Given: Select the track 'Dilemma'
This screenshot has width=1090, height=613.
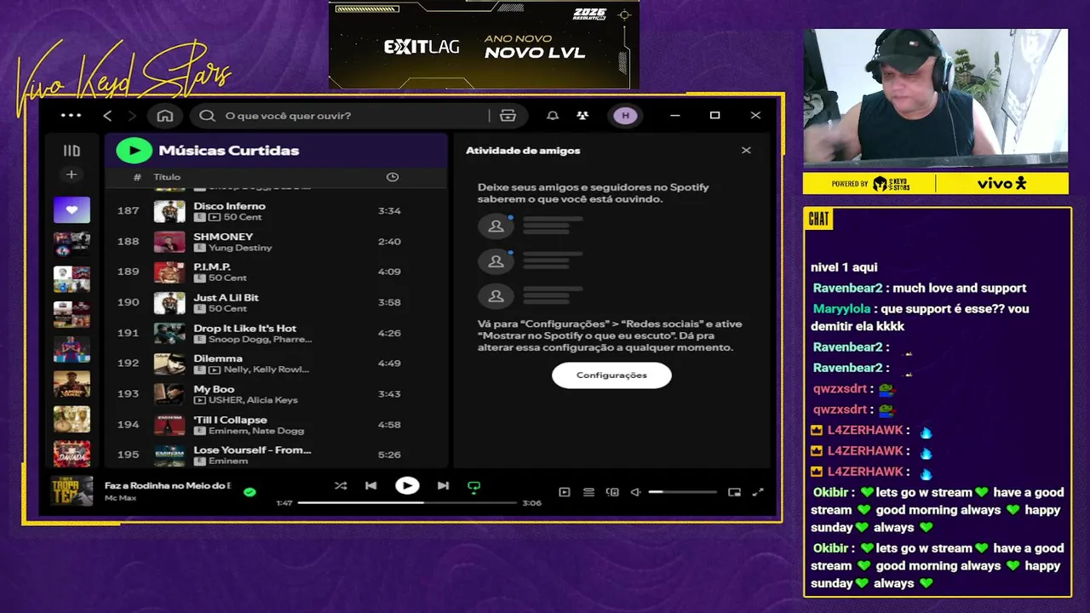Looking at the screenshot, I should [x=218, y=359].
